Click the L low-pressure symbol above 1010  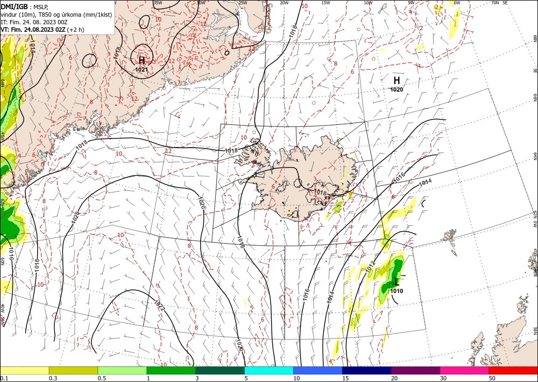(x=397, y=282)
